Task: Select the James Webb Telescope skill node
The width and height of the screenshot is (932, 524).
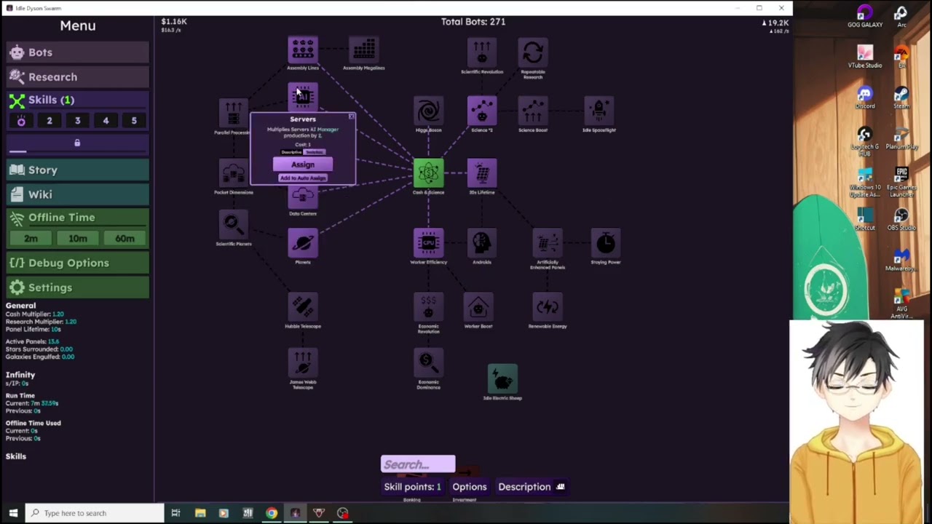Action: [x=303, y=362]
